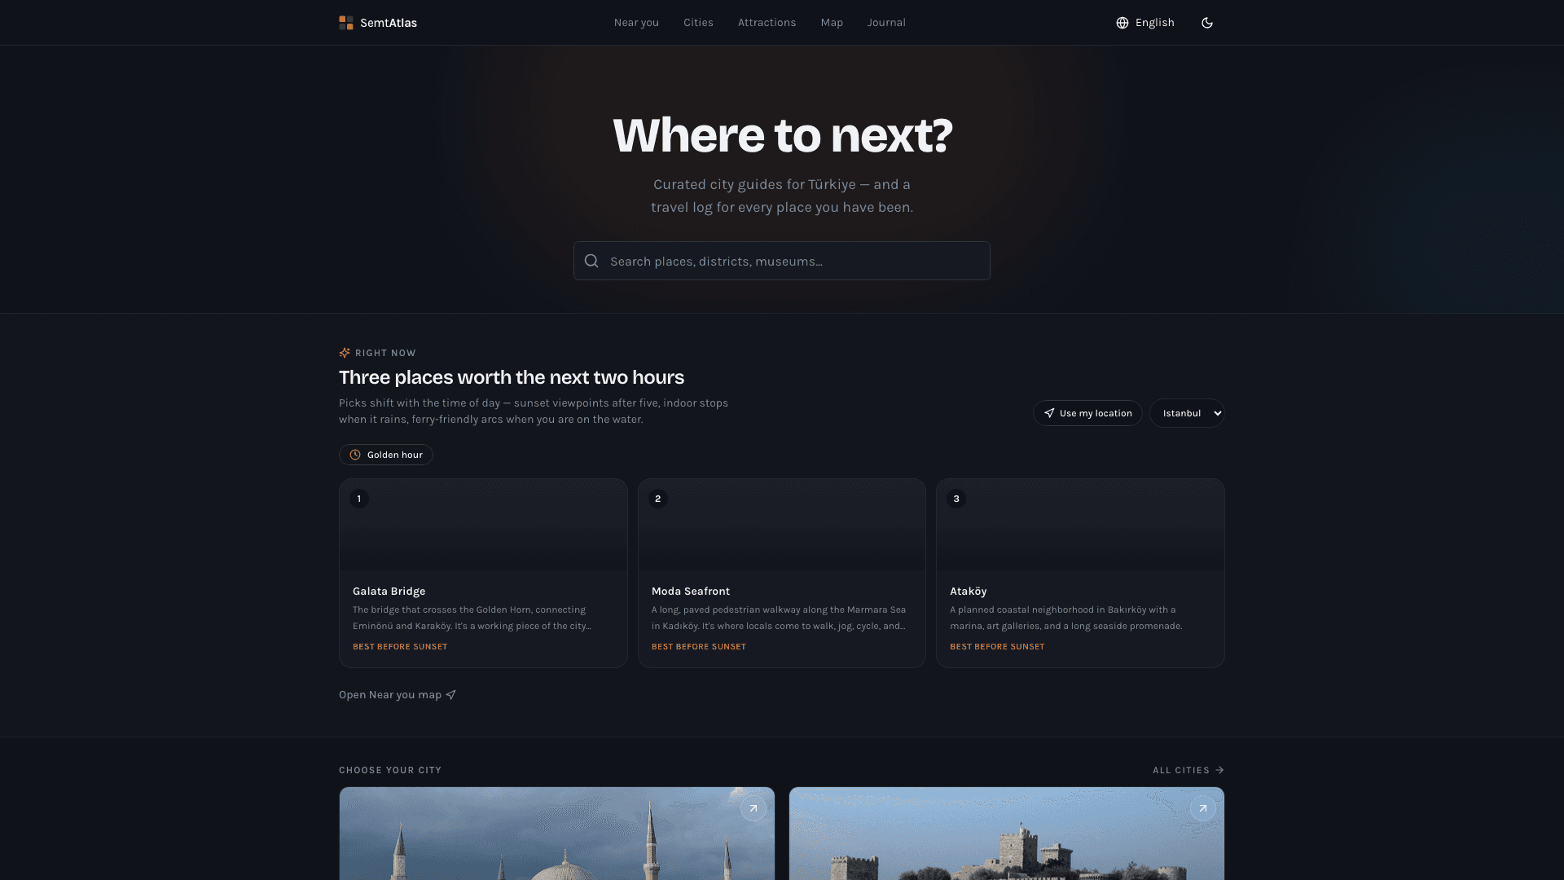The height and width of the screenshot is (880, 1564).
Task: Click the search magnifier icon
Action: (591, 261)
